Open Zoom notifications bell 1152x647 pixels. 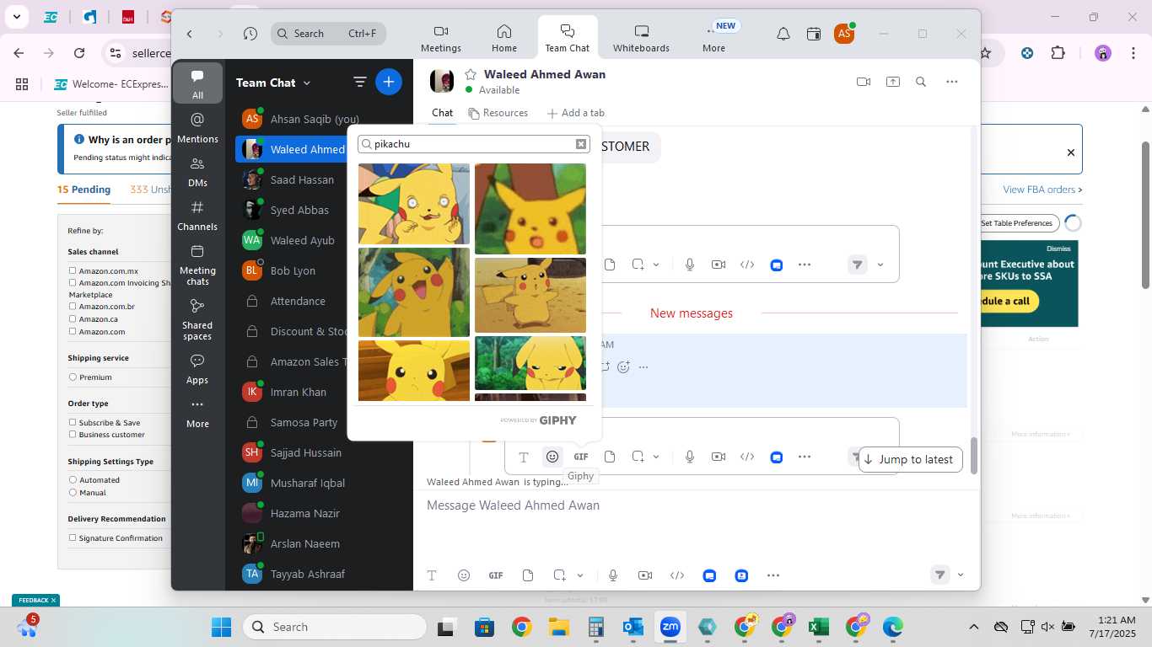point(783,34)
